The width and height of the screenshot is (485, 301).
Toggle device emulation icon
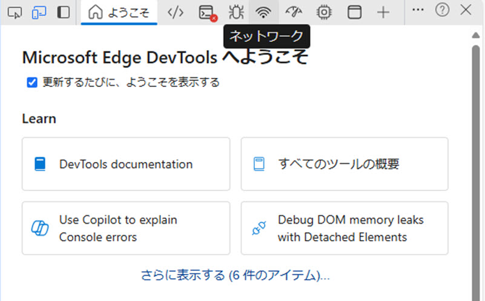pos(39,13)
